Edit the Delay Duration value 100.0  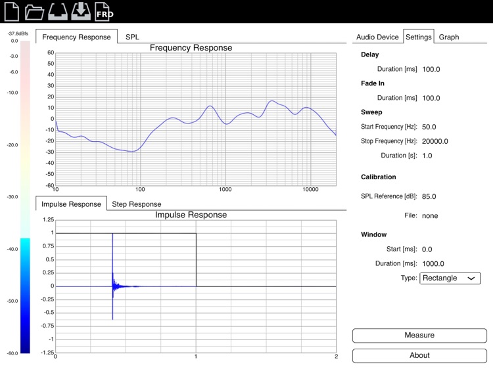(x=431, y=70)
